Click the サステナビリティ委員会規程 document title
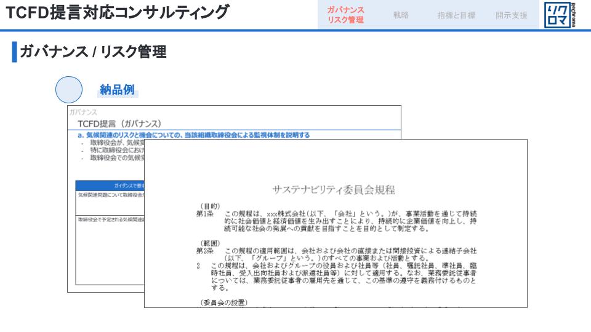Viewport: 591px width, 332px height. tap(334, 190)
